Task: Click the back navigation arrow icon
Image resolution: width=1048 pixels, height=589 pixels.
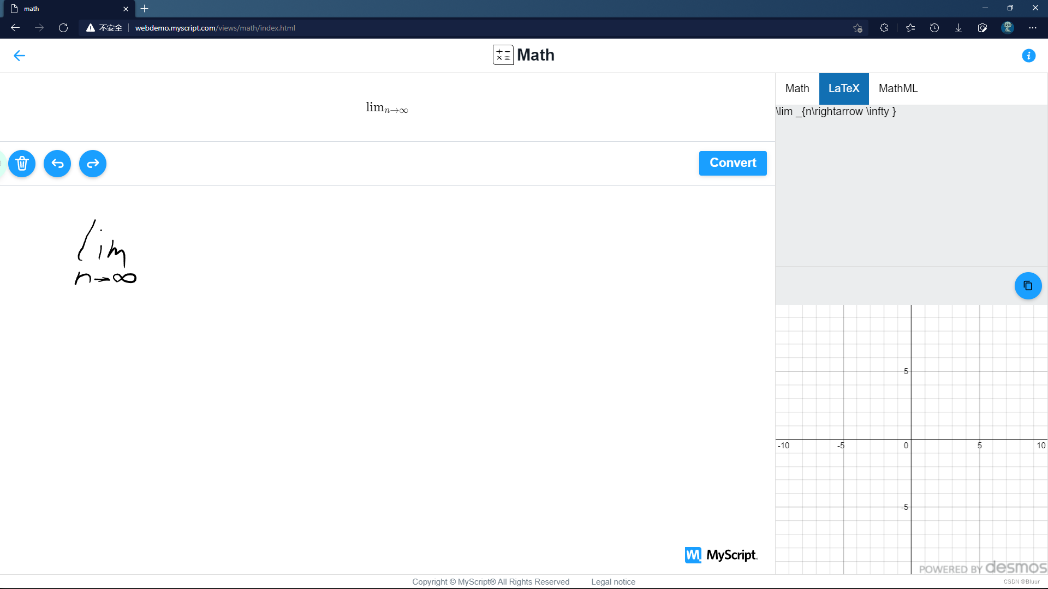Action: [x=20, y=56]
